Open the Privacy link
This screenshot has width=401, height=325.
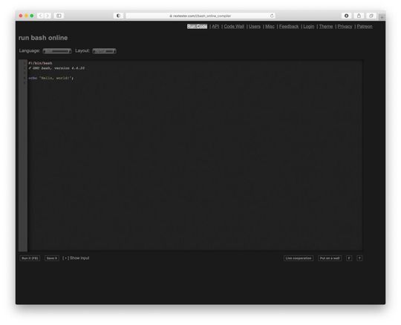click(345, 26)
